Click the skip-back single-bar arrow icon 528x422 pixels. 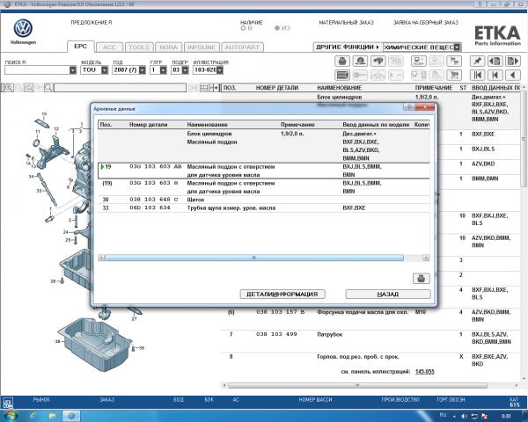click(495, 75)
